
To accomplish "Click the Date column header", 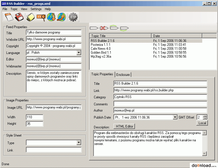I will [177, 36].
